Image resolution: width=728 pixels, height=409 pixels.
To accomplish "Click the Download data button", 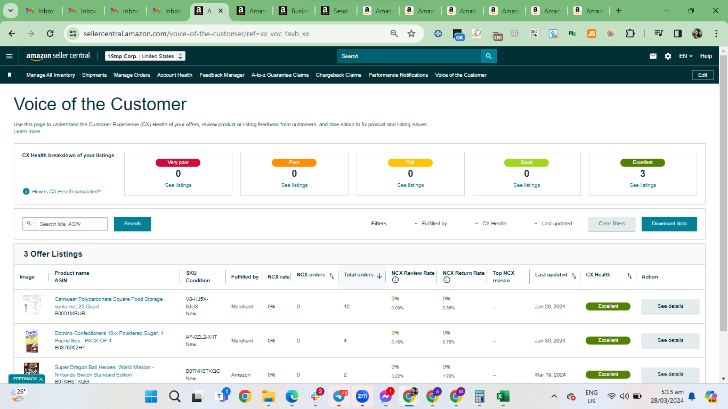I will (x=669, y=224).
